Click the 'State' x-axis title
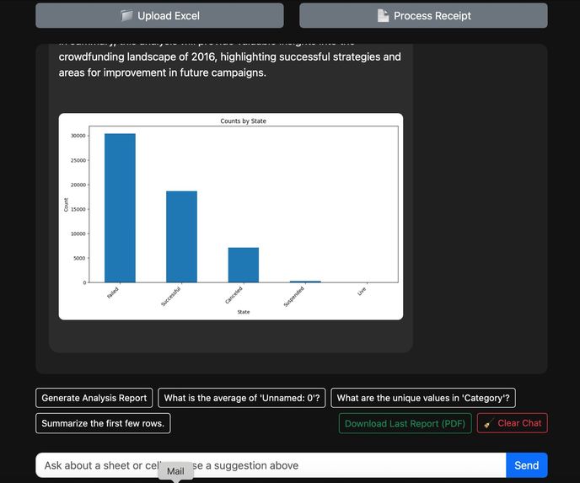580x483 pixels. (244, 312)
